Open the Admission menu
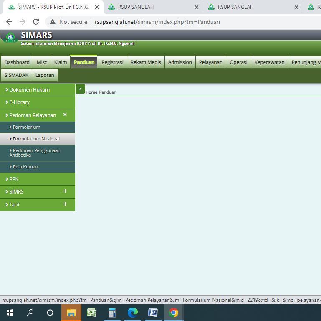 [180, 62]
